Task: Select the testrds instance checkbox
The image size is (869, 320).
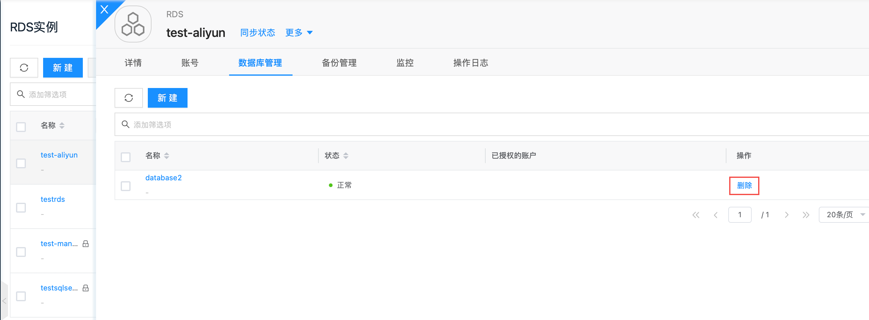Action: [21, 207]
